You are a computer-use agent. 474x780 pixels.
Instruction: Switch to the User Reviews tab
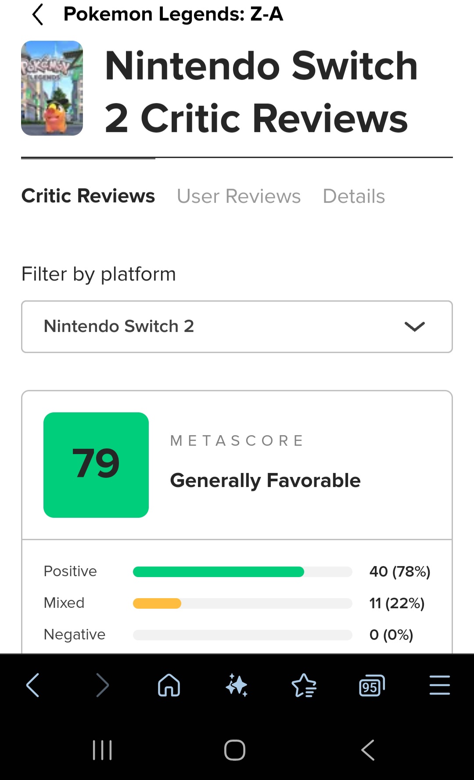click(x=239, y=196)
